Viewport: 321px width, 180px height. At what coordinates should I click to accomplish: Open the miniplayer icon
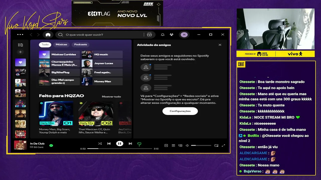(216, 145)
